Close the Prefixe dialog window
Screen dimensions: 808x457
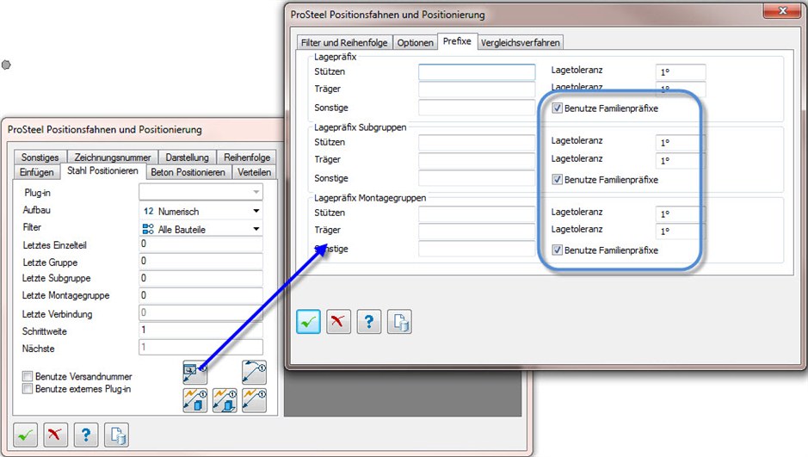click(x=782, y=11)
